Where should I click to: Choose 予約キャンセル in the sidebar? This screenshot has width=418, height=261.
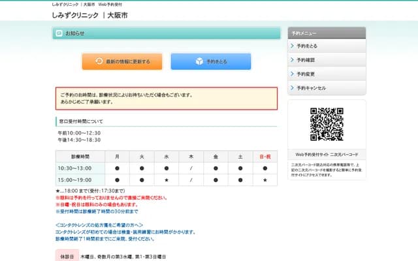coord(311,87)
